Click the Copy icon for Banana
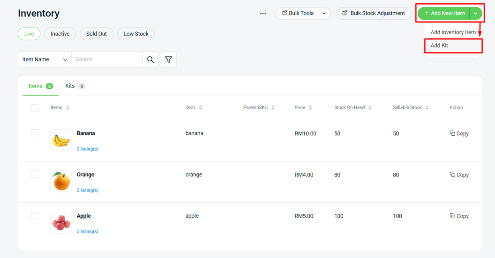 [452, 133]
